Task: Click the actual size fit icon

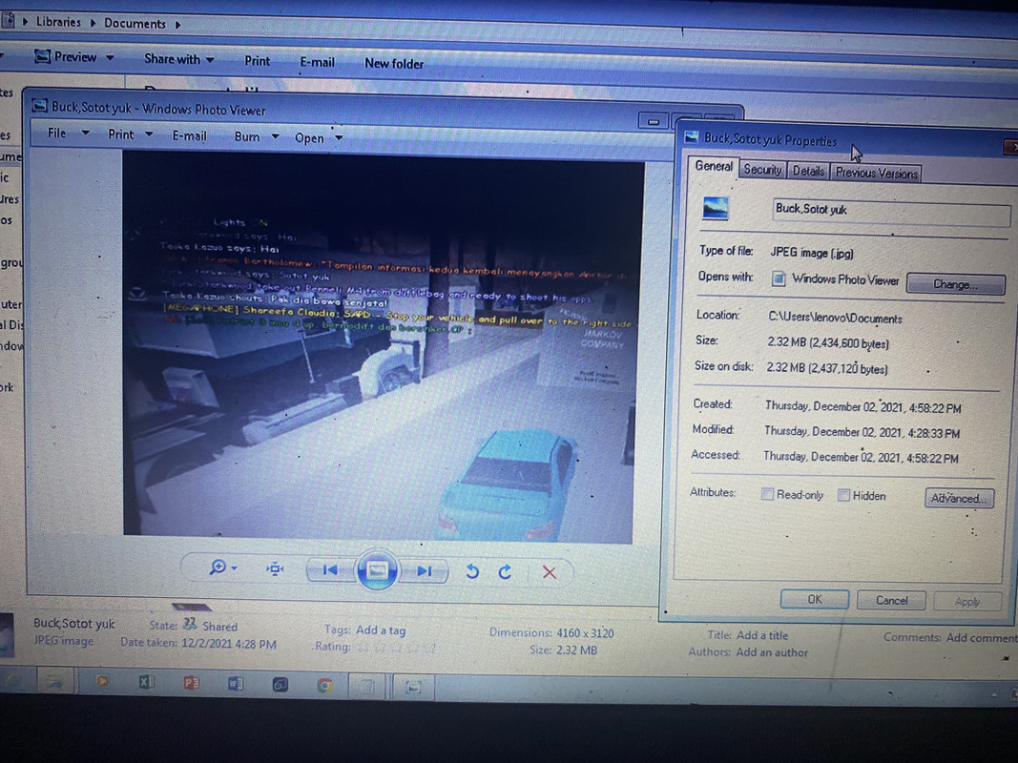Action: click(276, 569)
